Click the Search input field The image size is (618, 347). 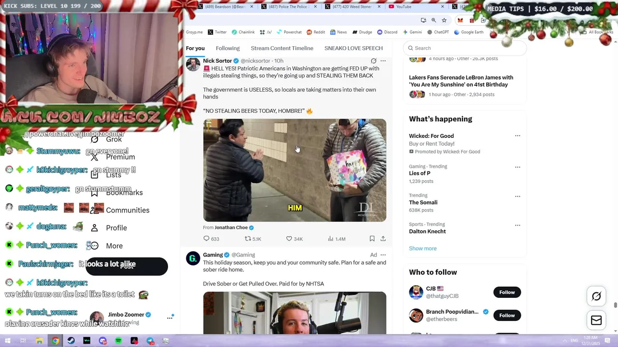pyautogui.click(x=465, y=48)
